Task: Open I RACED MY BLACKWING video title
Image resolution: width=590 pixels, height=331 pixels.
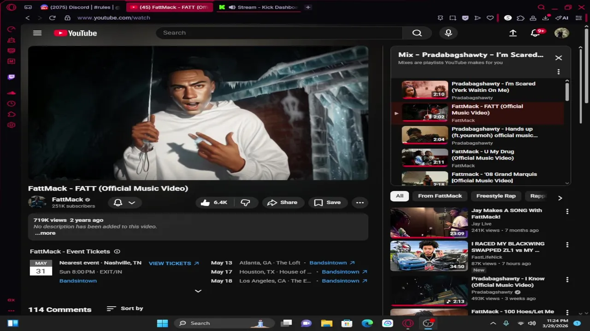Action: pyautogui.click(x=507, y=247)
